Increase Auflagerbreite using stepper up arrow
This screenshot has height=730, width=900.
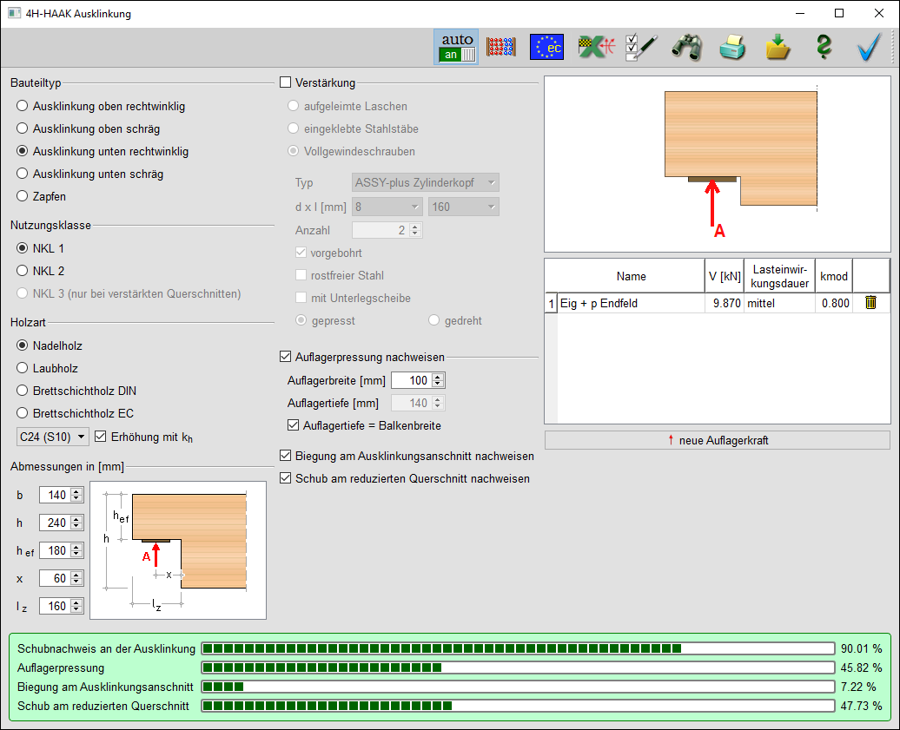[438, 377]
